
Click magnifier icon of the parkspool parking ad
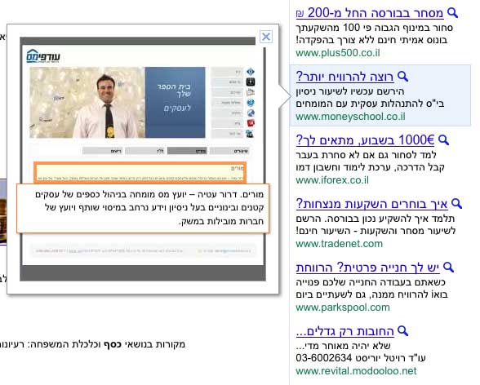(448, 268)
